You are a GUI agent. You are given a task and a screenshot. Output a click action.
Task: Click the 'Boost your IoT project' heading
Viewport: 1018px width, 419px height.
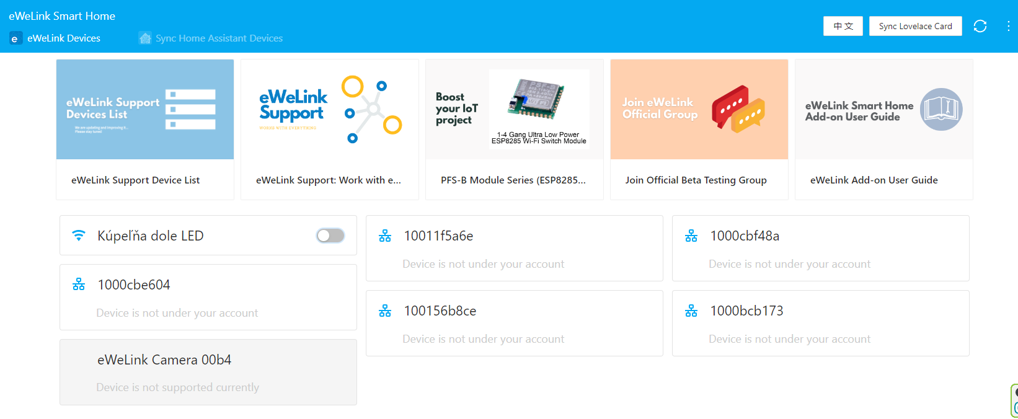457,108
